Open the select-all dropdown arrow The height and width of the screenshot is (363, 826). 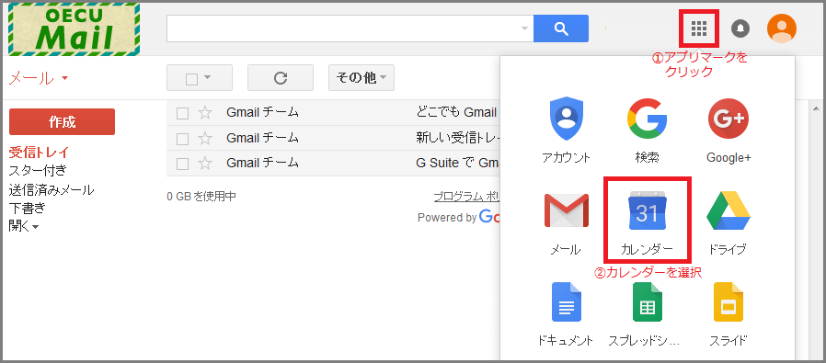tap(207, 78)
